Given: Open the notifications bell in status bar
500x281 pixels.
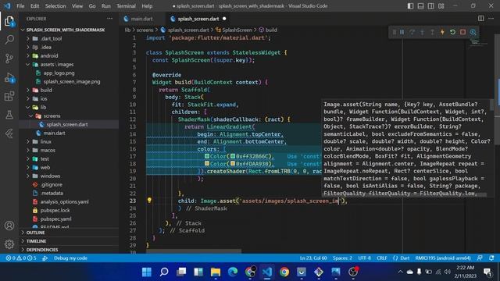Looking at the screenshot, I should [491, 258].
